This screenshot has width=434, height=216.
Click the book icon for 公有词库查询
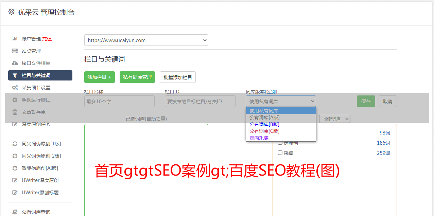[x=15, y=212]
